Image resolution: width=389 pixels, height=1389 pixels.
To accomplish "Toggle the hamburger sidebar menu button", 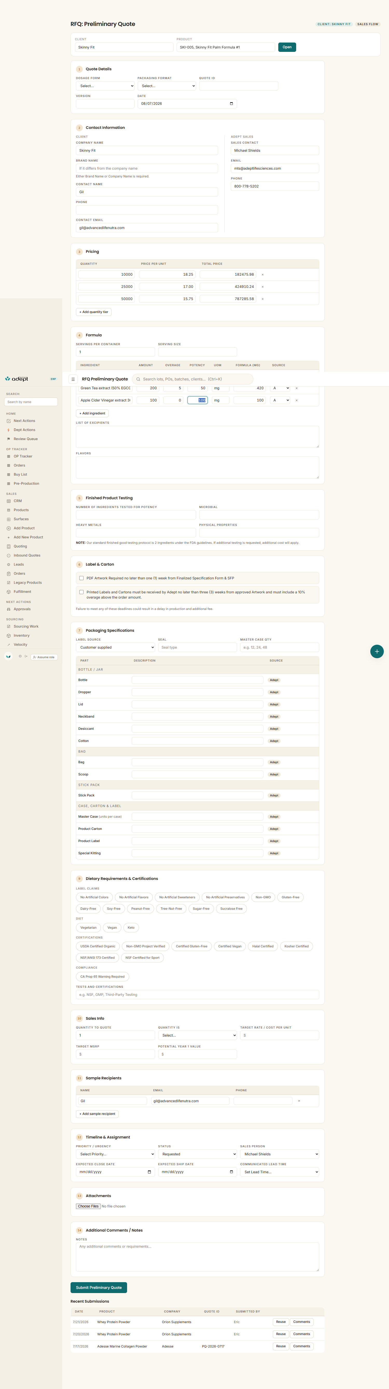I will point(73,379).
